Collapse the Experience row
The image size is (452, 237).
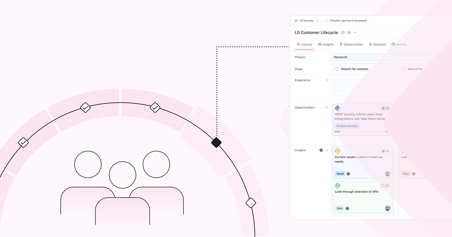point(327,80)
